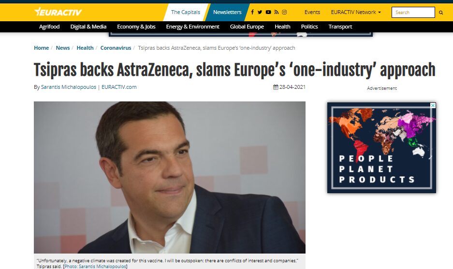Click the Tsipras article photo
The image size is (453, 269).
point(170,177)
